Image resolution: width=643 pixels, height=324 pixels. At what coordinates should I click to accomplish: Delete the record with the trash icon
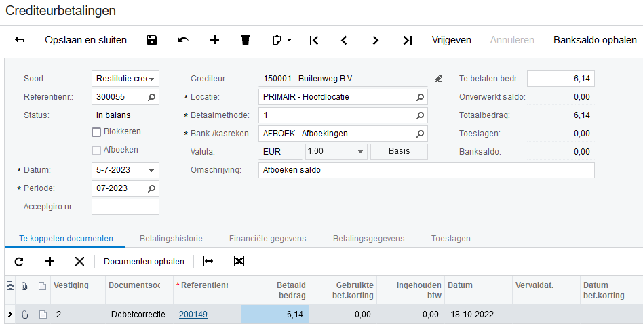pos(246,40)
